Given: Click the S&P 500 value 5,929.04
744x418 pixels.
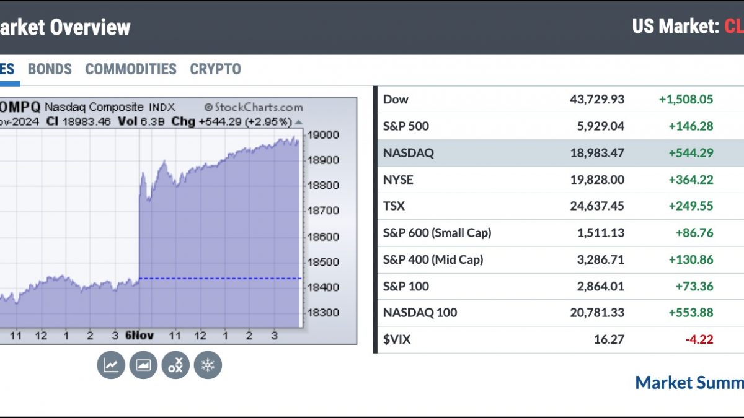Looking at the screenshot, I should point(600,126).
